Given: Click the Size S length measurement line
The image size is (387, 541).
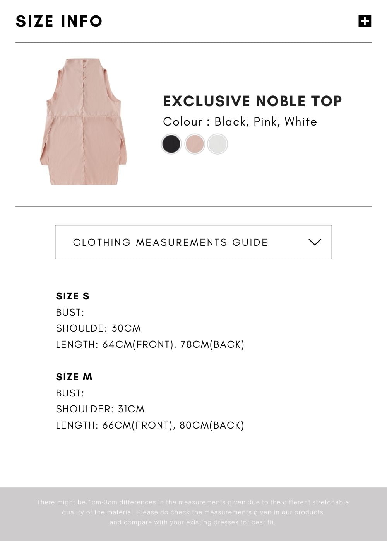Looking at the screenshot, I should [x=150, y=344].
